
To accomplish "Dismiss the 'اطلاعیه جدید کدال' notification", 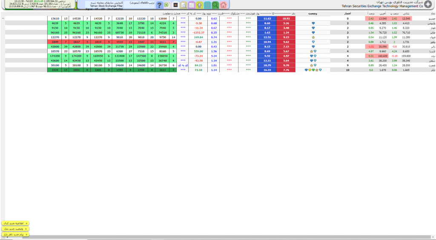I will (x=26, y=223).
